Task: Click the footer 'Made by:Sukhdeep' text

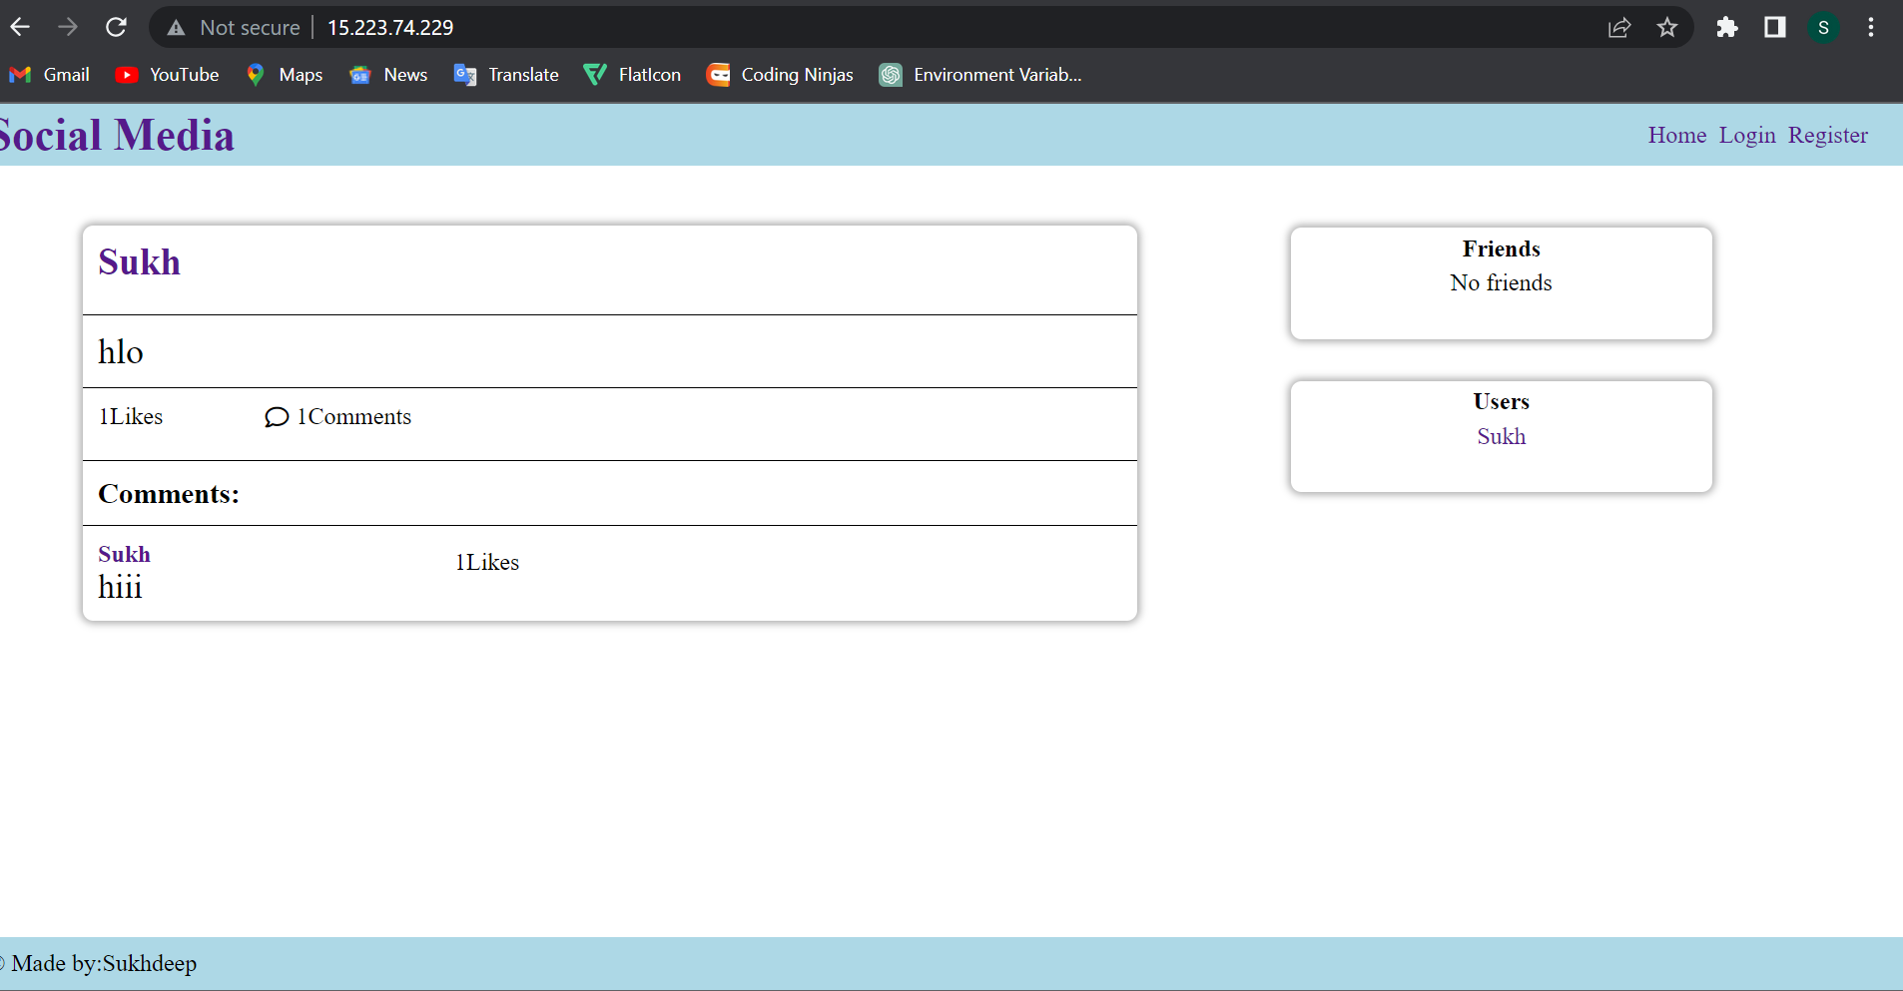Action: [x=104, y=963]
